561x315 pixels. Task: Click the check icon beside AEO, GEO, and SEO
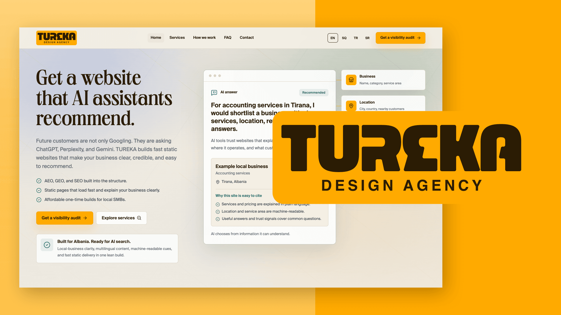(x=39, y=181)
